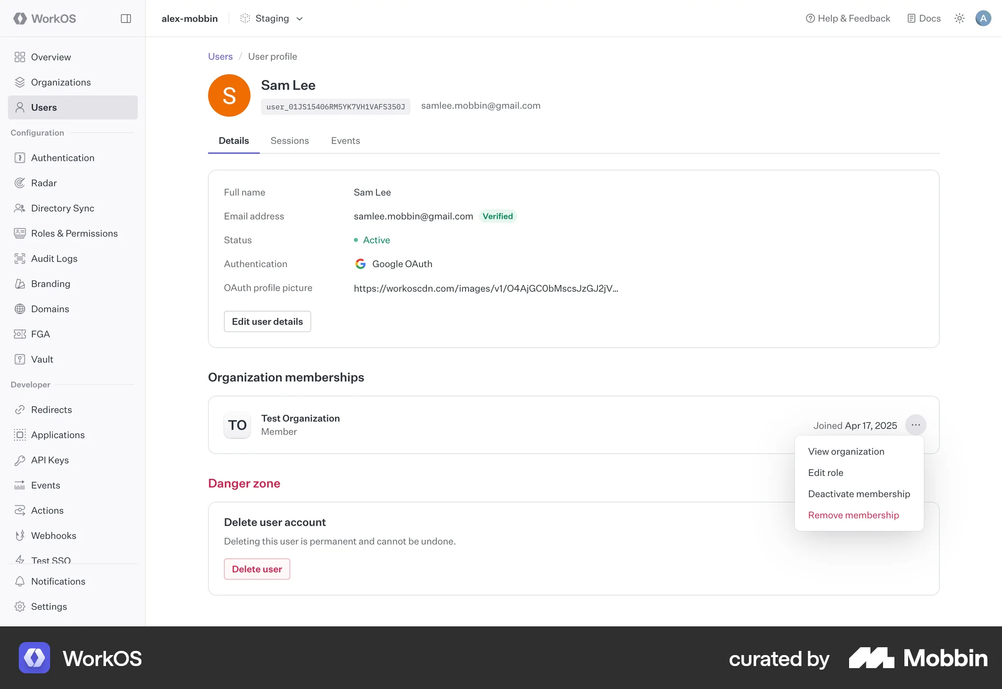1002x689 pixels.
Task: Open the Staging environment dropdown
Action: click(x=272, y=18)
